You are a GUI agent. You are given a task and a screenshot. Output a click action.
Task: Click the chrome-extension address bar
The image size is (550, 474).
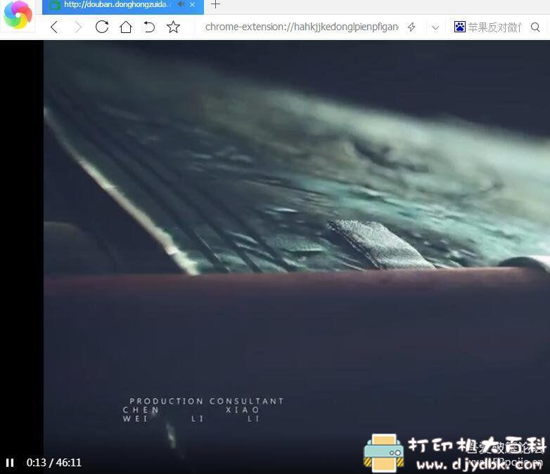point(302,27)
